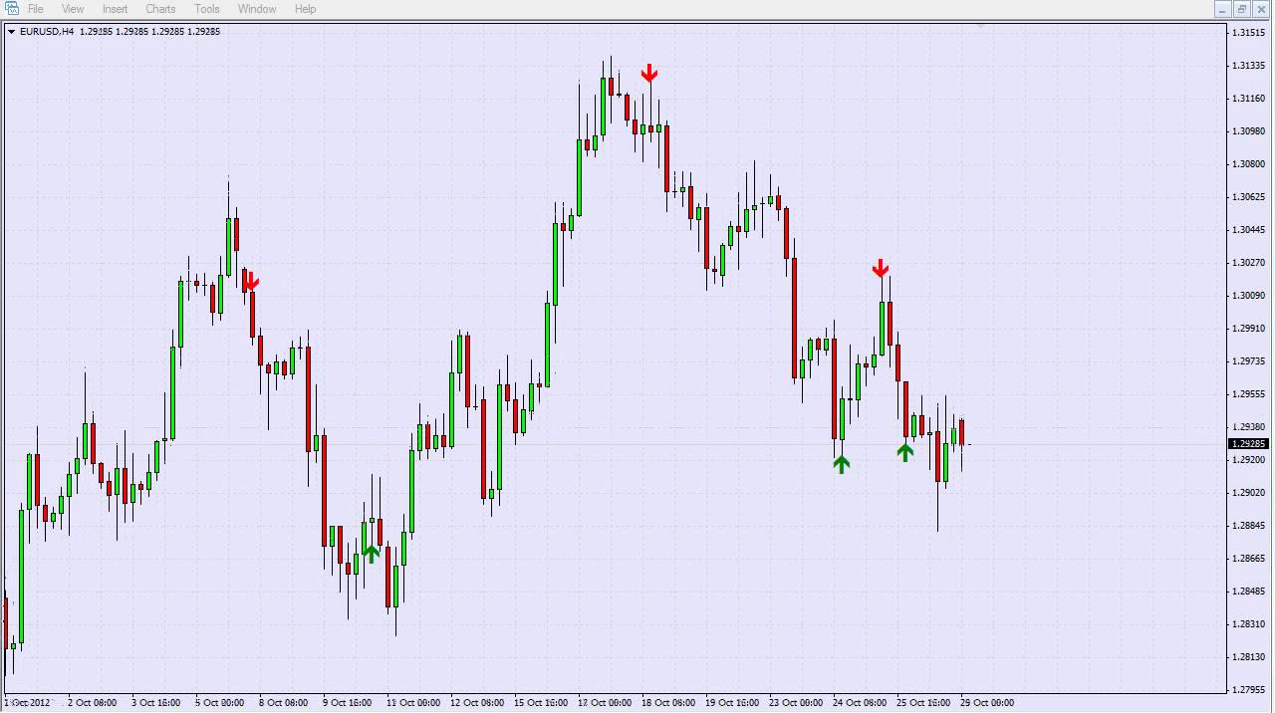Minimize the chart window

point(1222,9)
